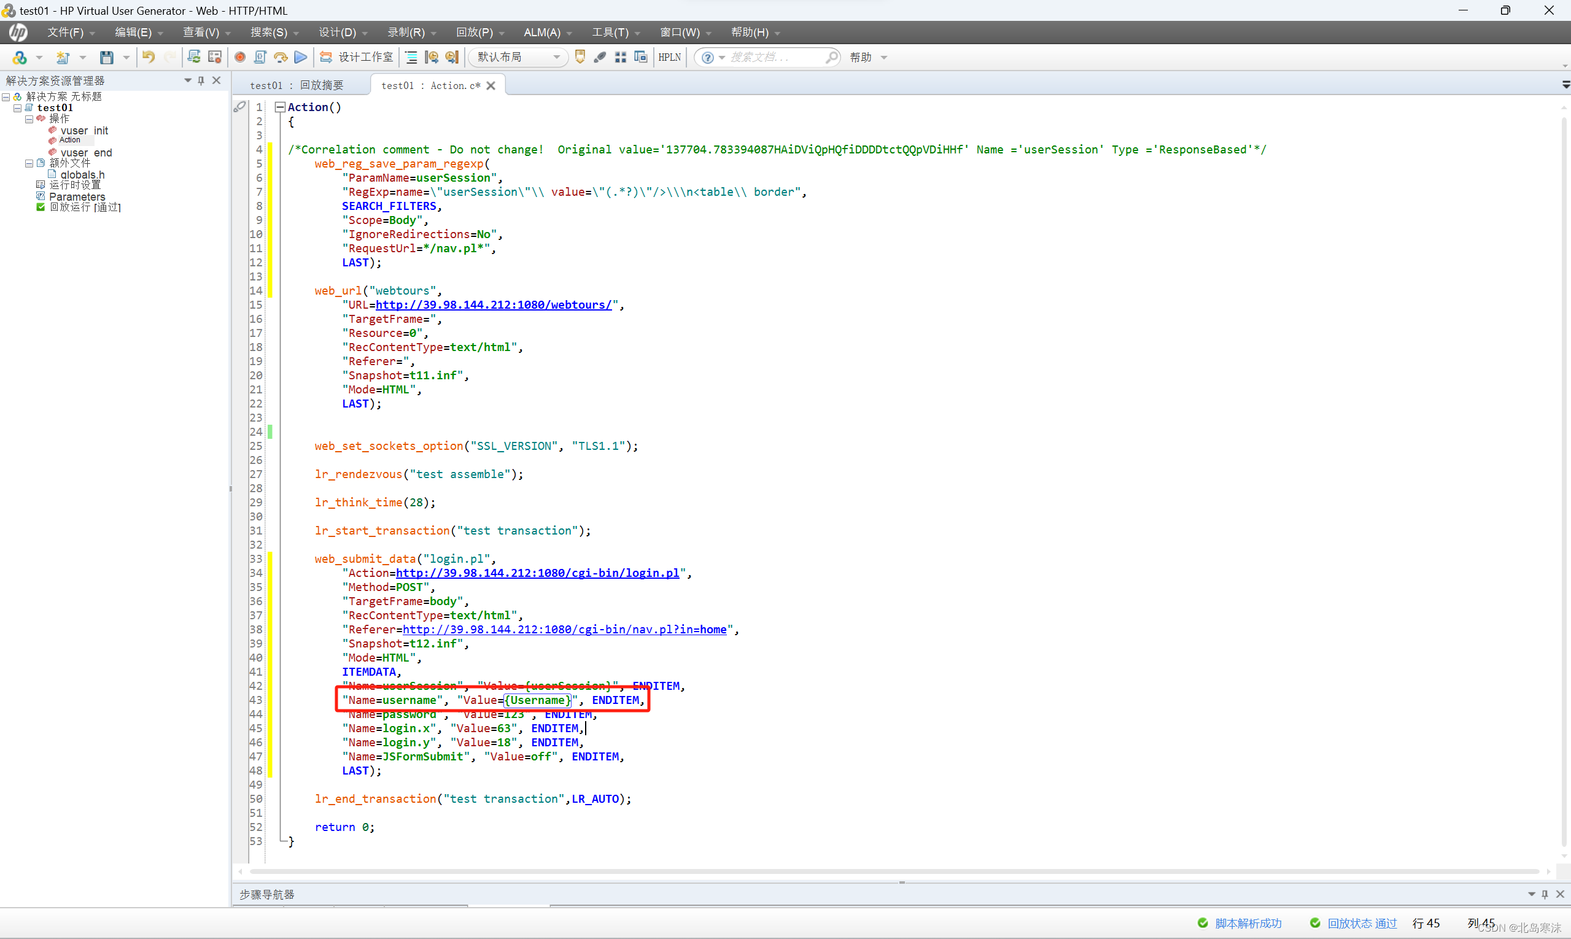
Task: Open the 默认布局 layout dropdown
Action: [x=556, y=57]
